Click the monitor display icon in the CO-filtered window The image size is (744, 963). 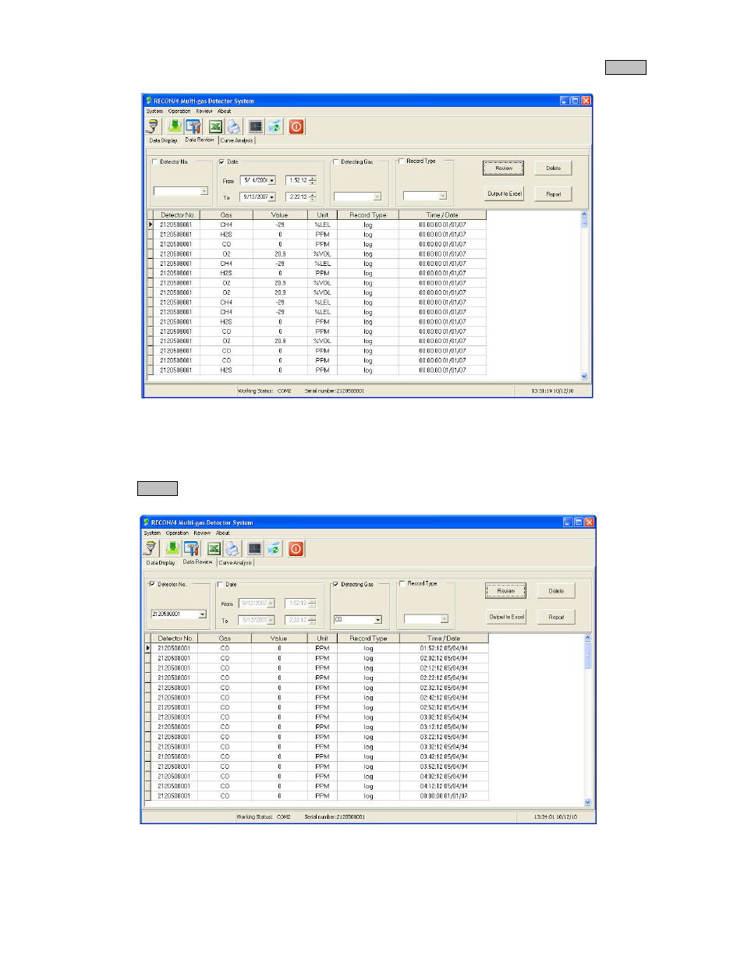click(254, 548)
